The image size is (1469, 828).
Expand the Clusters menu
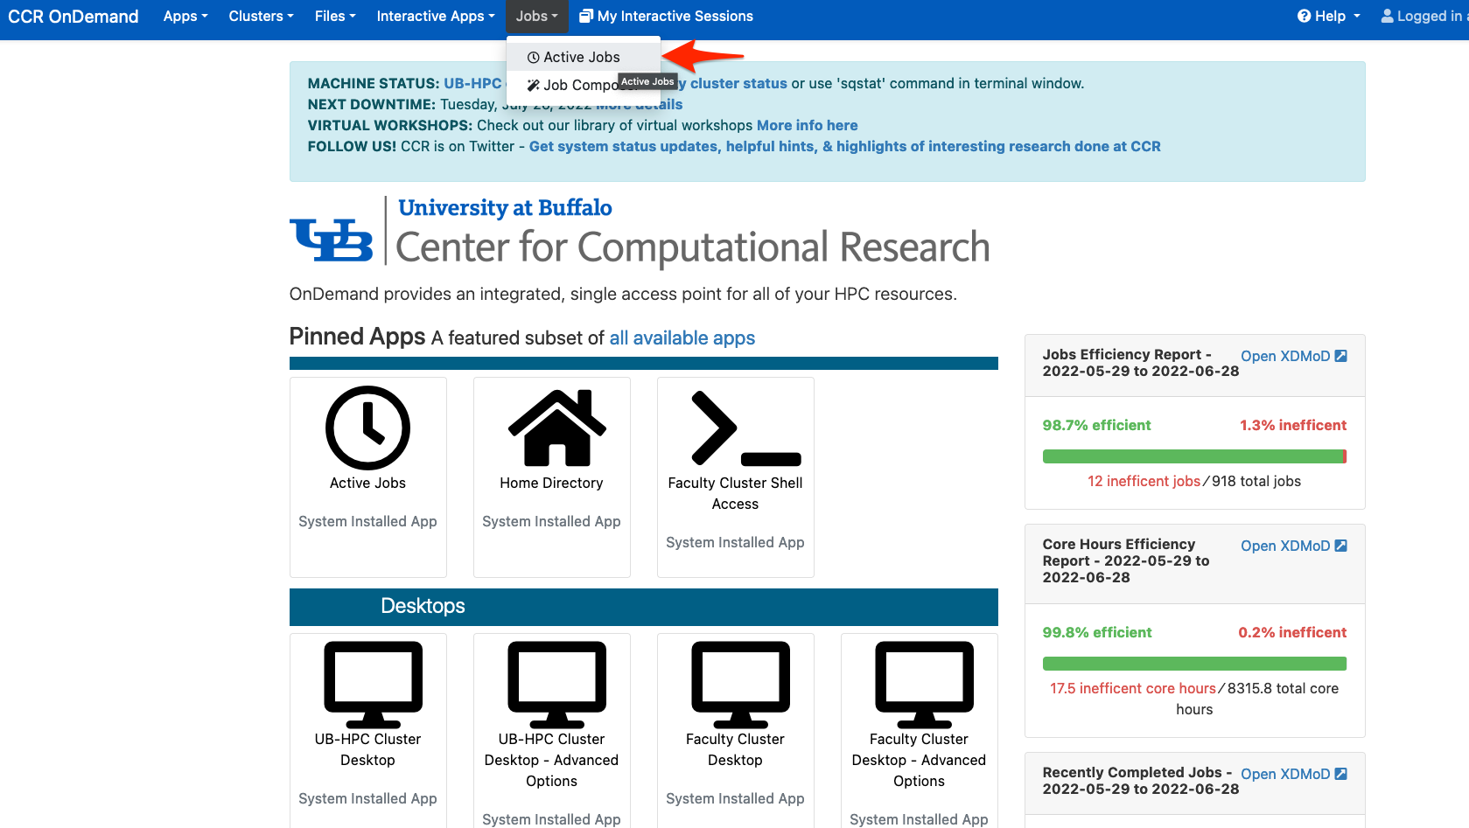point(261,16)
